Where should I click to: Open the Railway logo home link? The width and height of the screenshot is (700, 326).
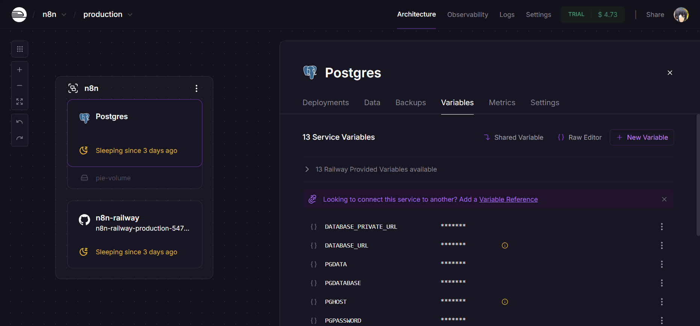click(x=19, y=15)
